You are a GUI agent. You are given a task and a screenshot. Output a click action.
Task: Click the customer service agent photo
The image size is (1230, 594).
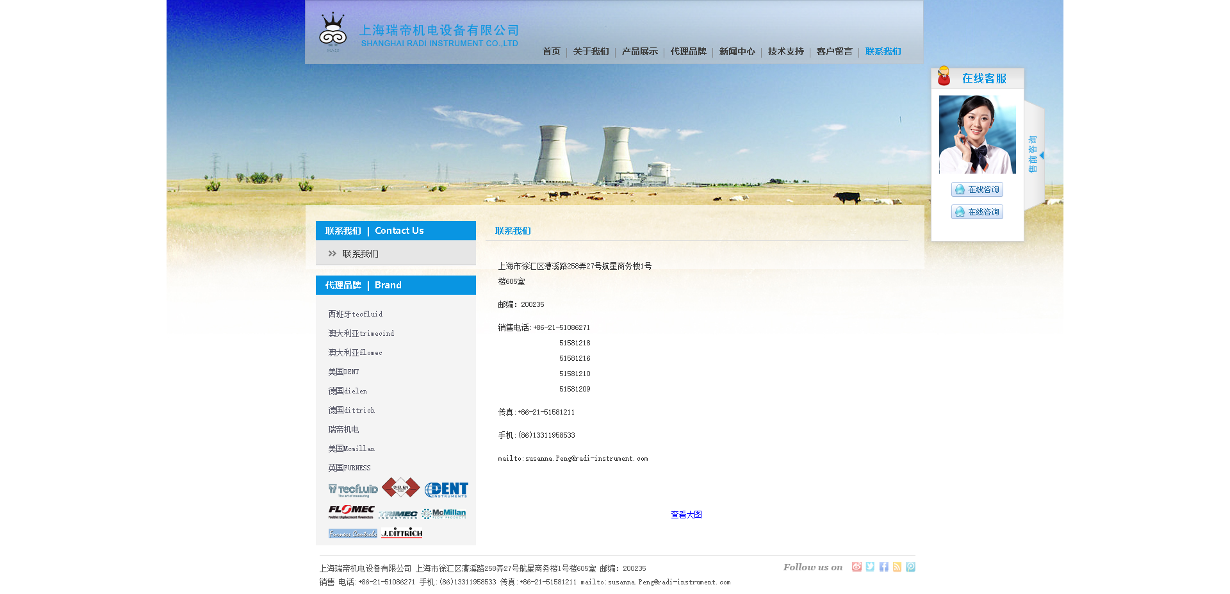pos(977,135)
